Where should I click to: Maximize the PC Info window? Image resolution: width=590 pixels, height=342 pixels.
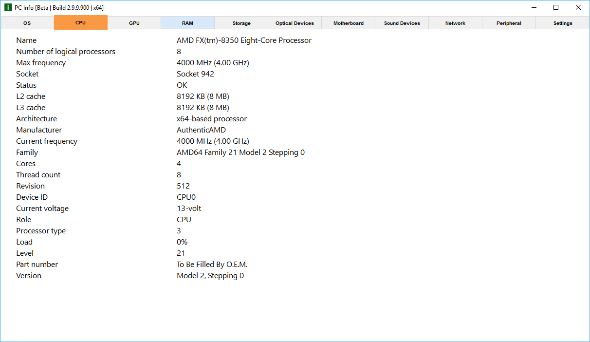[x=556, y=8]
